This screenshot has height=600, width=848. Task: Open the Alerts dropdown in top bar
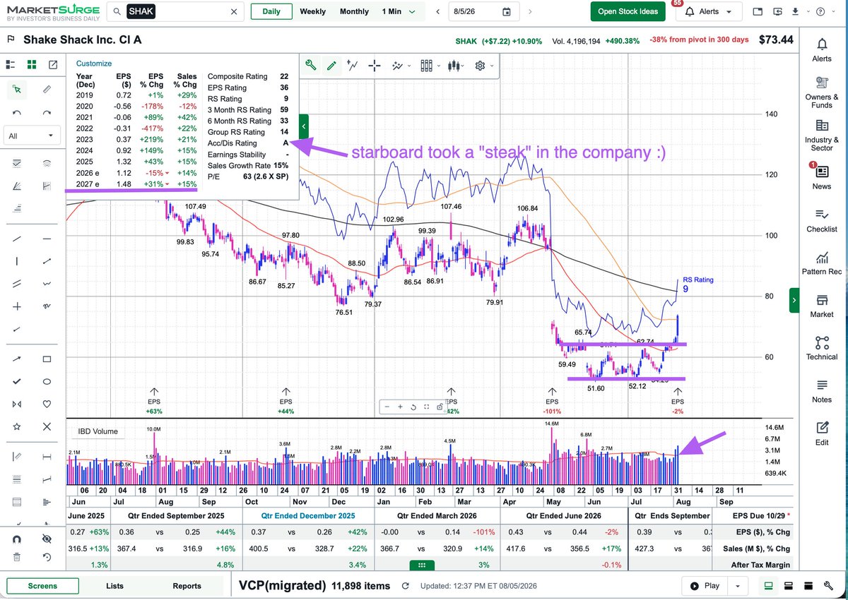point(709,11)
